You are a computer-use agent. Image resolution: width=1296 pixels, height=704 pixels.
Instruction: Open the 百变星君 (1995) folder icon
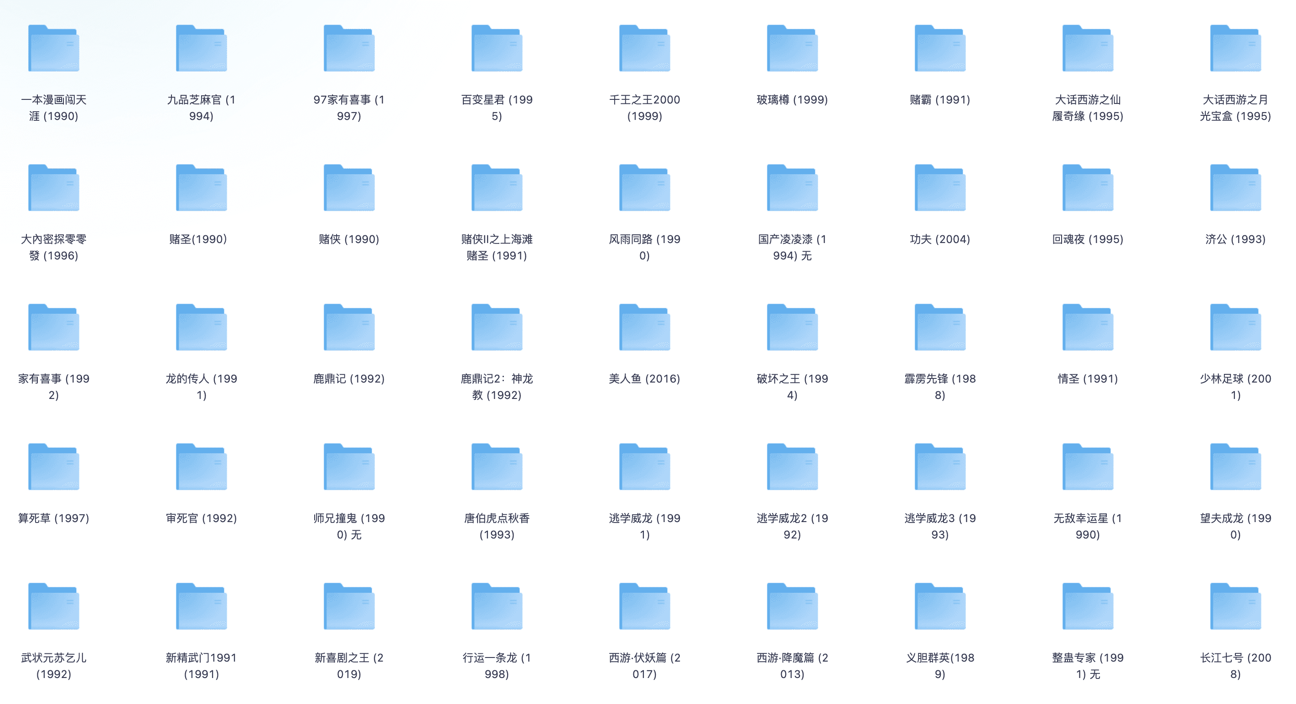[497, 48]
